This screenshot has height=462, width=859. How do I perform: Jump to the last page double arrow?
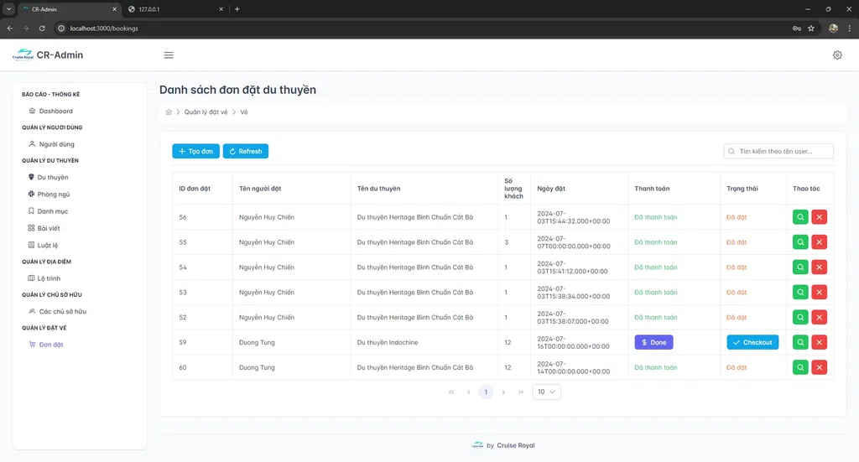point(520,392)
